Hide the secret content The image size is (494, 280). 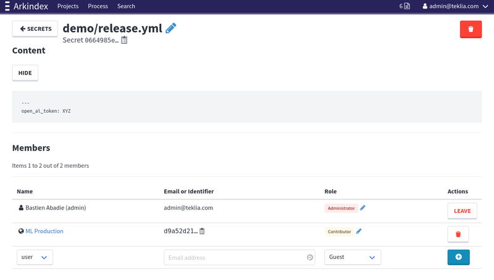tap(25, 73)
